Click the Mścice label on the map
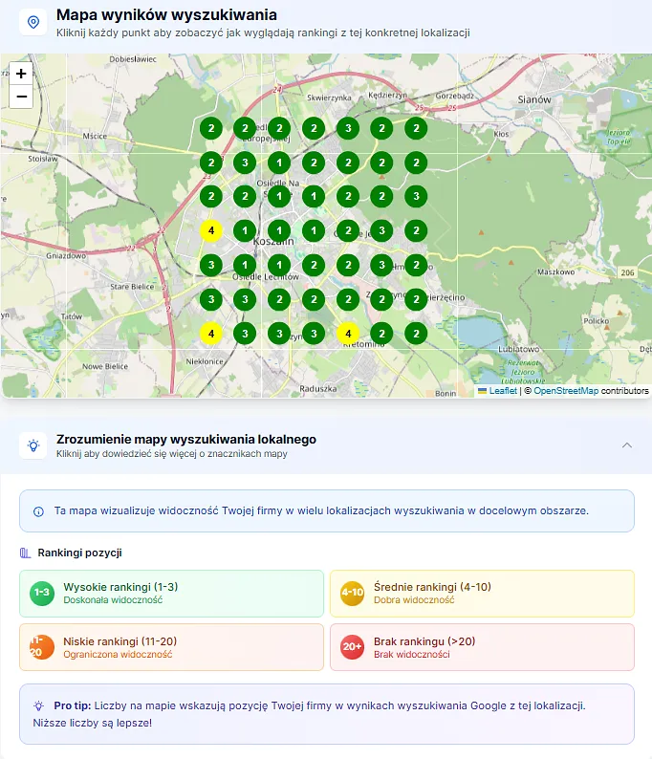Screen dimensions: 652x759 [x=95, y=136]
